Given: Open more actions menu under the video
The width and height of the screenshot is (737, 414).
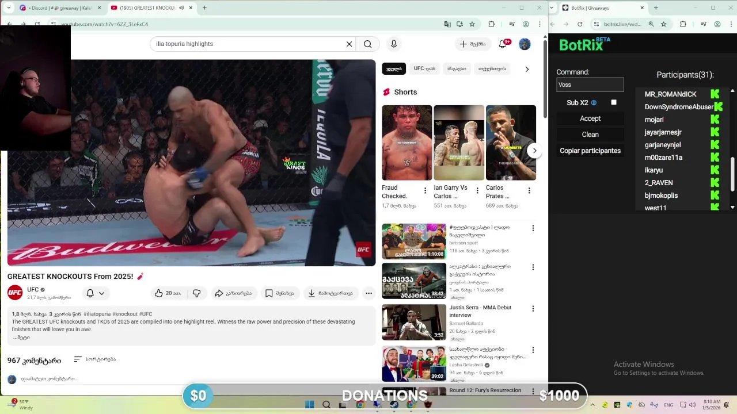Looking at the screenshot, I should [368, 293].
